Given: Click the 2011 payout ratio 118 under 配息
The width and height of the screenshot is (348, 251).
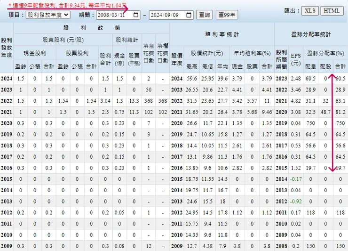Looking at the screenshot, I should 310,212.
